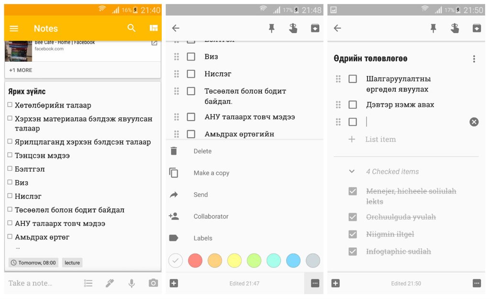Uncheck the "Niigmin iltgel" completed item
The width and height of the screenshot is (490, 299).
click(353, 234)
